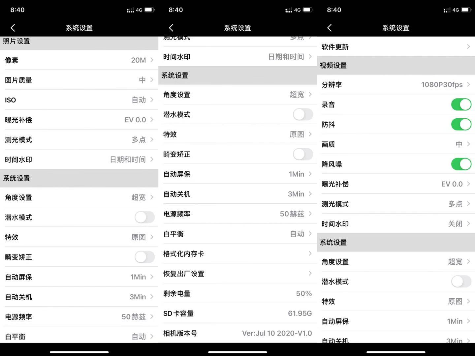Screen dimensions: 475x356
Task: Open 自动屏保 row on middle screen
Action: coord(237,174)
